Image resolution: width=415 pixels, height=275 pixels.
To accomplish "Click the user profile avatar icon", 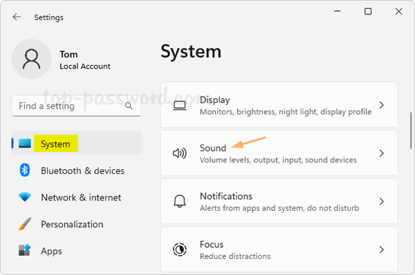I will point(32,59).
